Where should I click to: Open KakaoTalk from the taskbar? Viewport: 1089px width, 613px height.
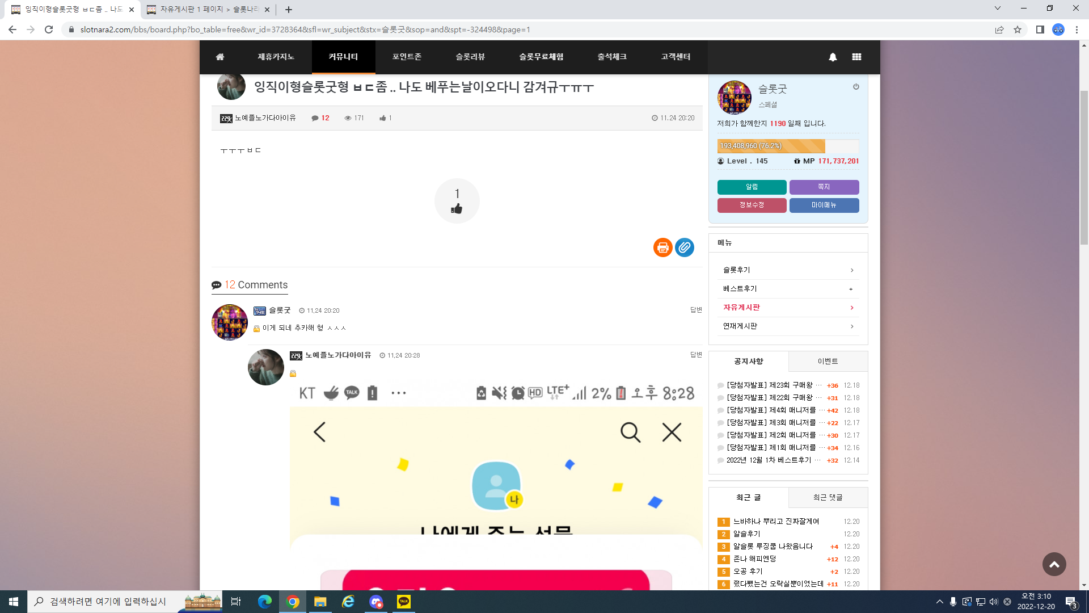(404, 602)
